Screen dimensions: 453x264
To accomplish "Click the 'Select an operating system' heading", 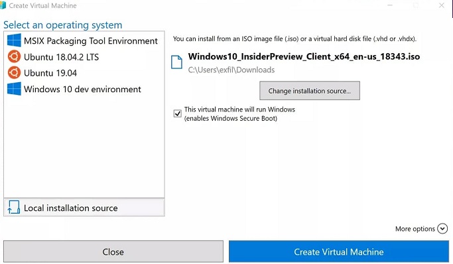I will point(63,25).
